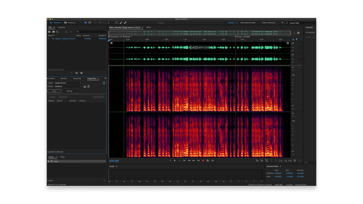Screen dimensions: 363x204
Task: Click the Zoom In Horizontally icon
Action: (x=257, y=161)
